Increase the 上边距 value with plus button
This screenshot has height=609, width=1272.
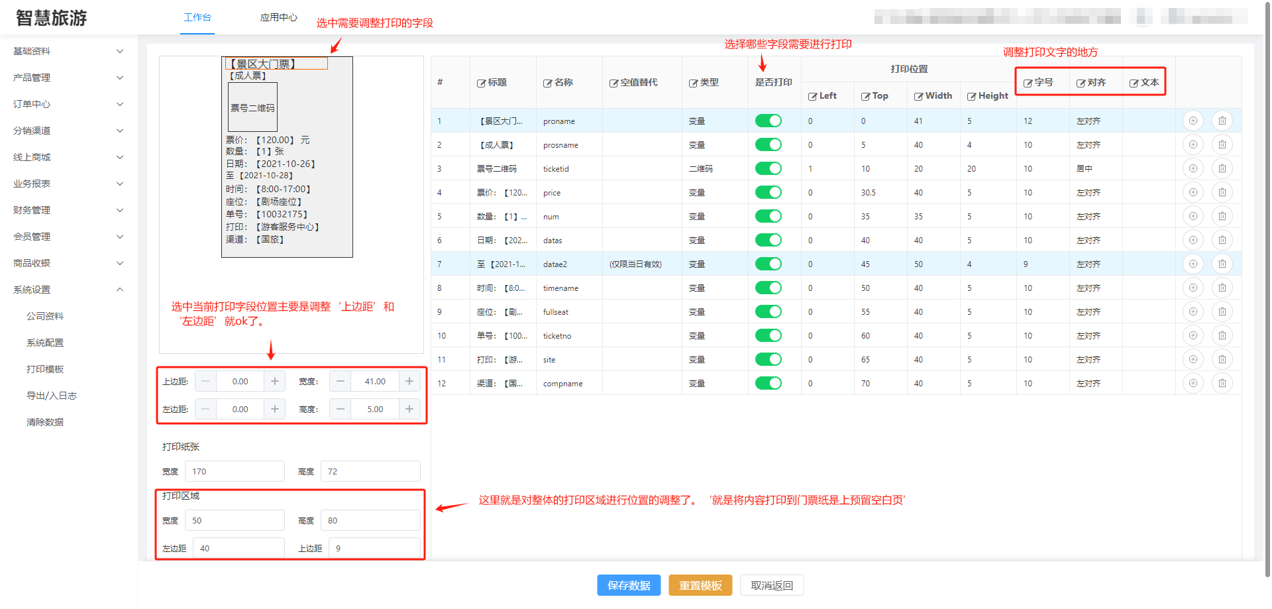click(x=274, y=381)
